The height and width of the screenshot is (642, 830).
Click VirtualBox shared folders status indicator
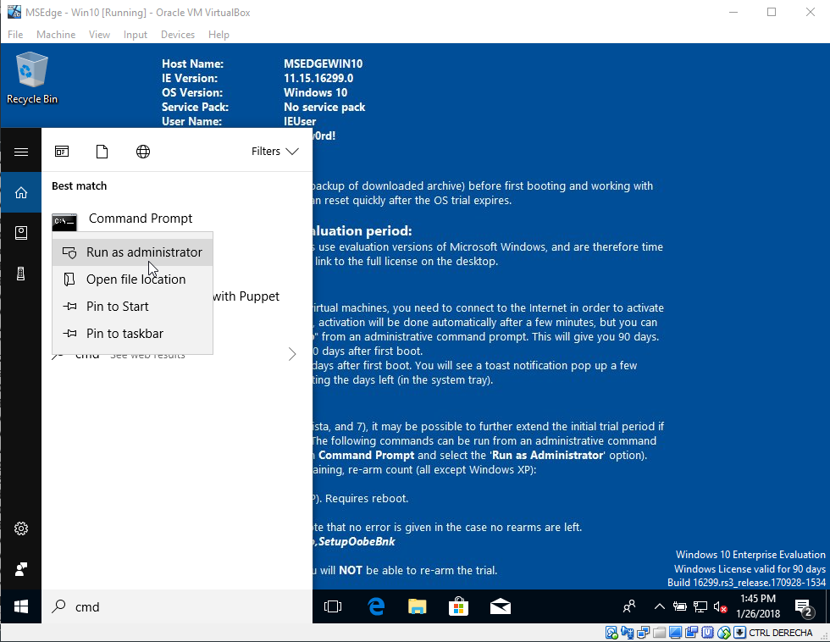[x=660, y=633]
